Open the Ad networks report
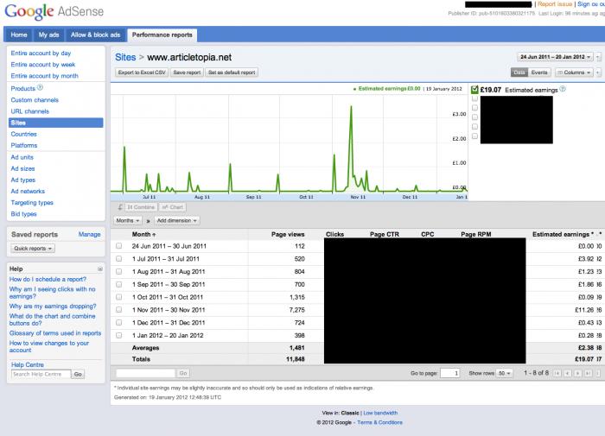Screen dimensions: 605x436 click(x=28, y=191)
